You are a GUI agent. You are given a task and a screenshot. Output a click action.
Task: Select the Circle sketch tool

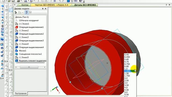click(x=11, y=18)
